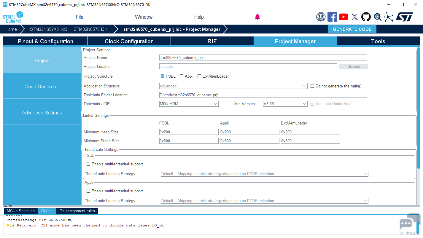The height and width of the screenshot is (238, 423).
Task: Click the GENERATE CODE button
Action: 352,29
